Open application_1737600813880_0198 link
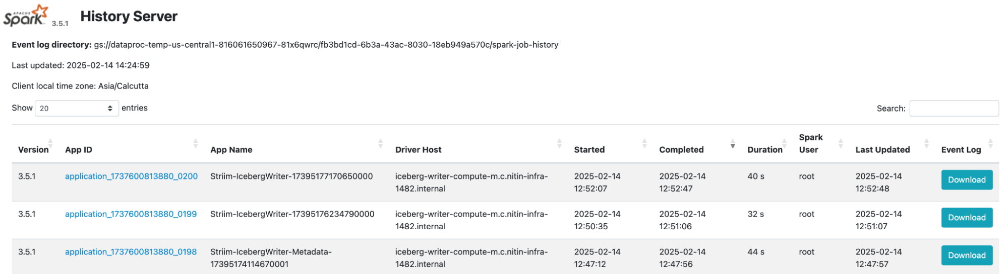 pos(131,252)
